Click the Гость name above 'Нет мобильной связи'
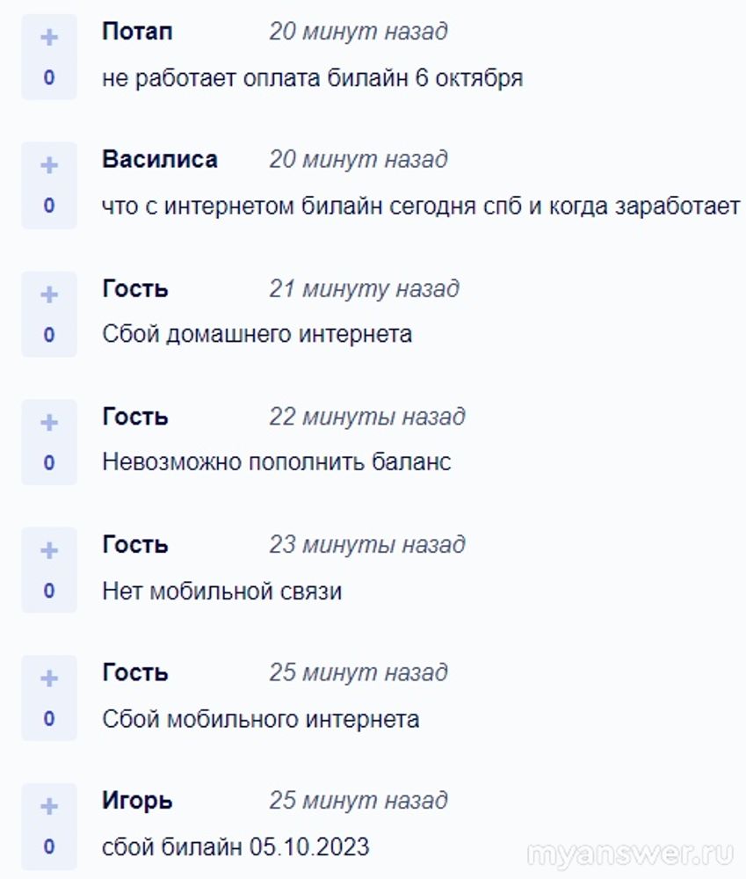746x879 pixels. (135, 545)
